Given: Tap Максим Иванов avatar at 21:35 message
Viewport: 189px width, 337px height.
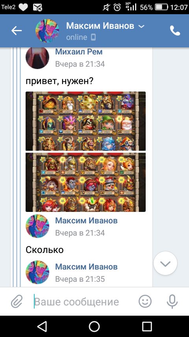Looking at the screenshot, I should point(37,272).
